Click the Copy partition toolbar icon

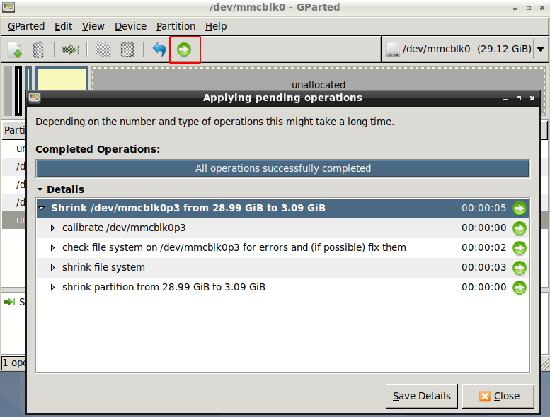(x=103, y=50)
